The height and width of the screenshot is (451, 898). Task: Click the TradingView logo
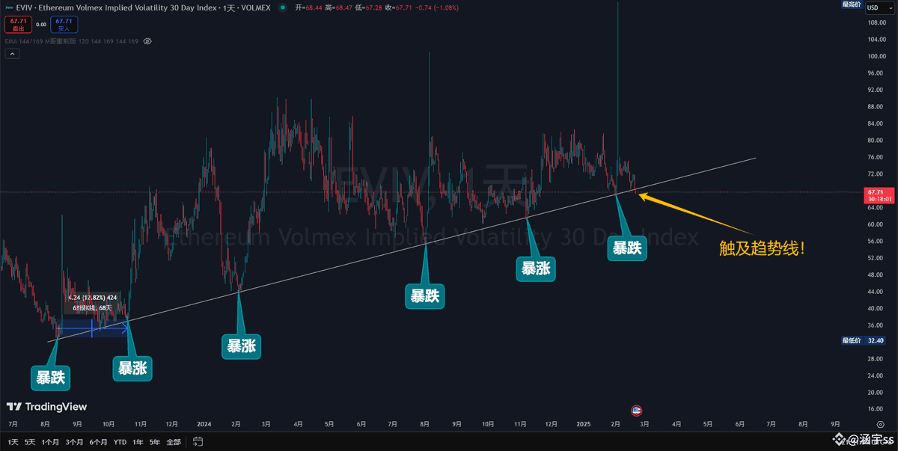[x=46, y=407]
